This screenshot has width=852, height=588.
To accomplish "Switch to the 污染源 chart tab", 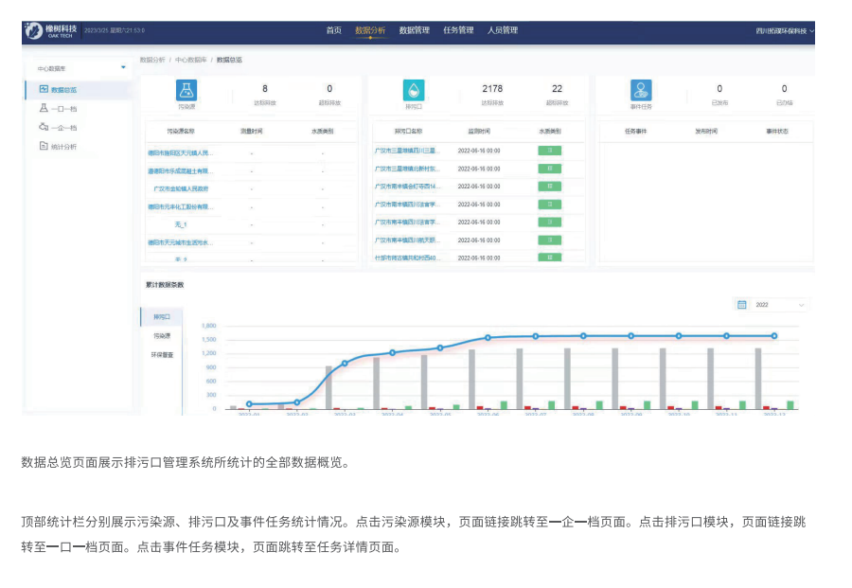I will [162, 335].
